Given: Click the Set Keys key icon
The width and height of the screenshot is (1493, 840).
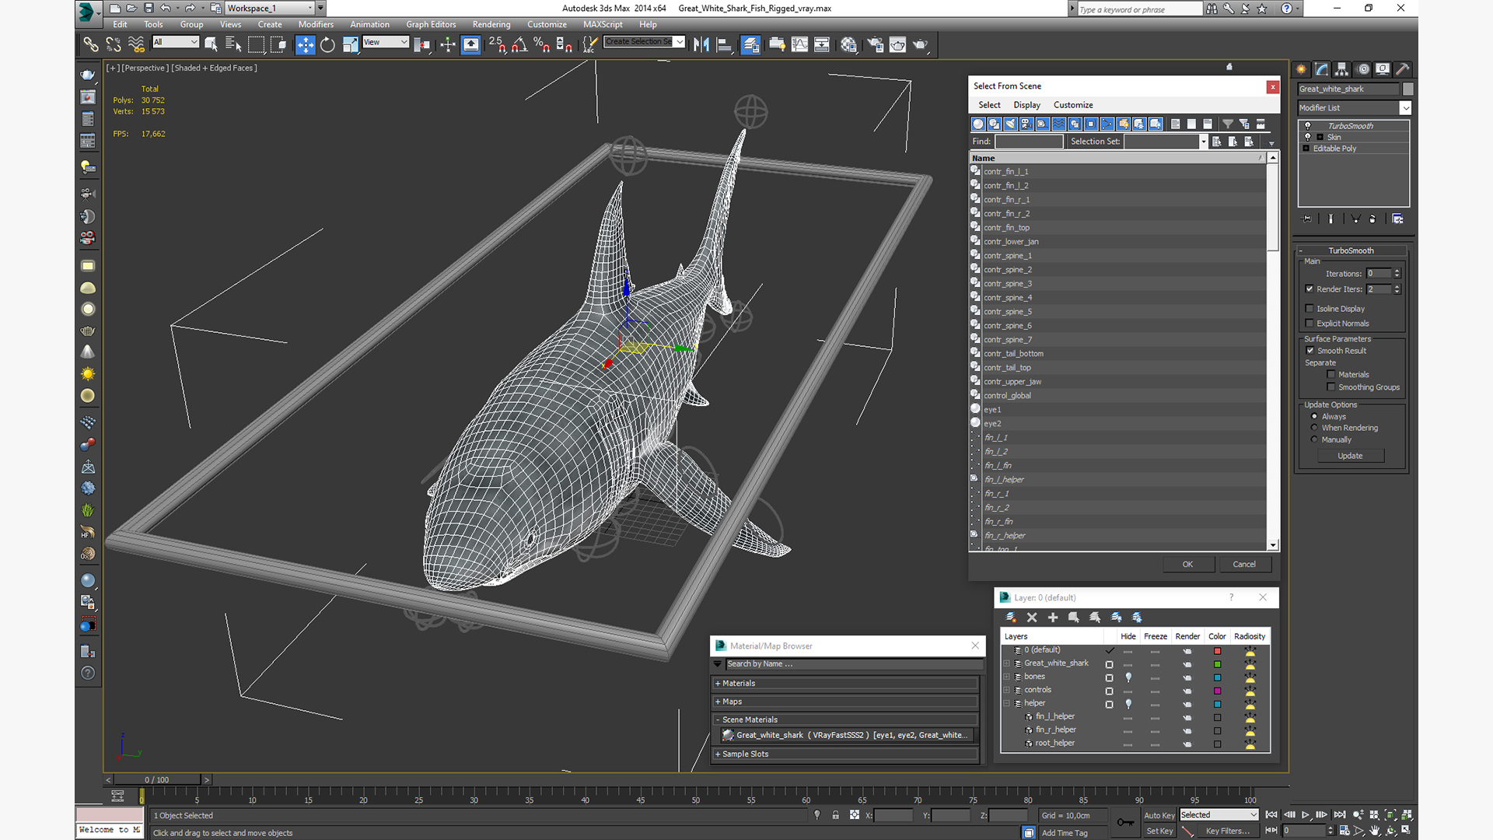Looking at the screenshot, I should click(x=1125, y=822).
